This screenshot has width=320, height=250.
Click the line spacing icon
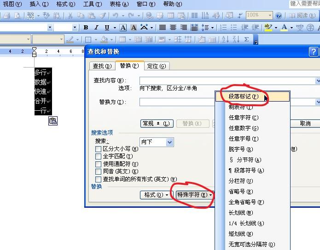click(x=205, y=27)
